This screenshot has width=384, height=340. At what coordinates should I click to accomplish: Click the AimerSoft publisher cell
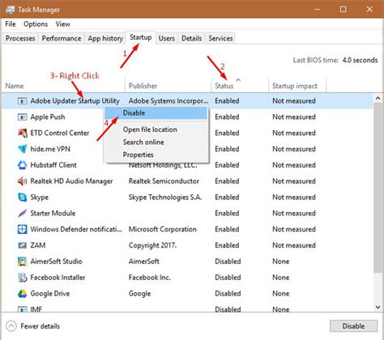point(144,261)
